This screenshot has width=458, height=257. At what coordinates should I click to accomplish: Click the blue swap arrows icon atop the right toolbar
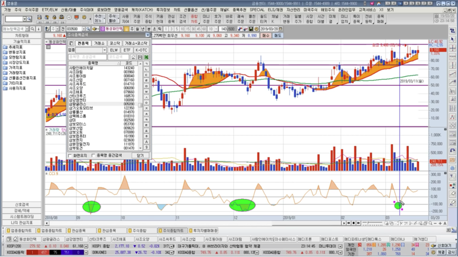[453, 30]
